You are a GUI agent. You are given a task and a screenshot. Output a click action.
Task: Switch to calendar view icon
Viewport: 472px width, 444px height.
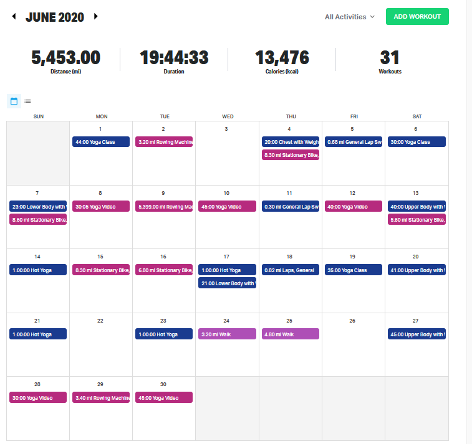(14, 101)
